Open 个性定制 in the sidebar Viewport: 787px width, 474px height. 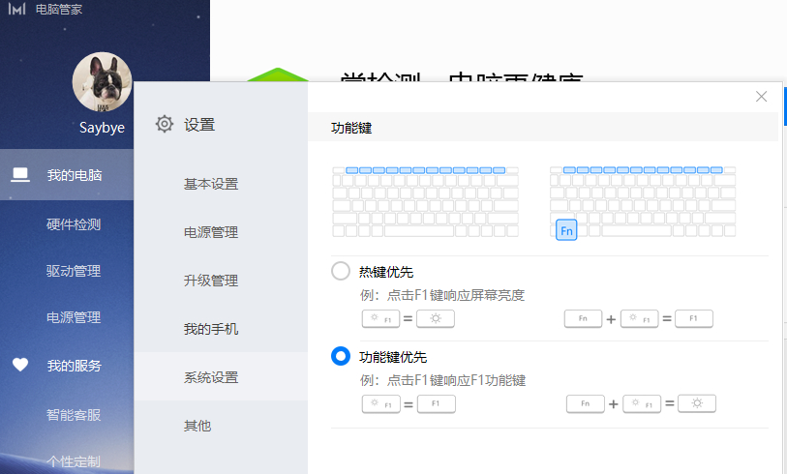[74, 461]
